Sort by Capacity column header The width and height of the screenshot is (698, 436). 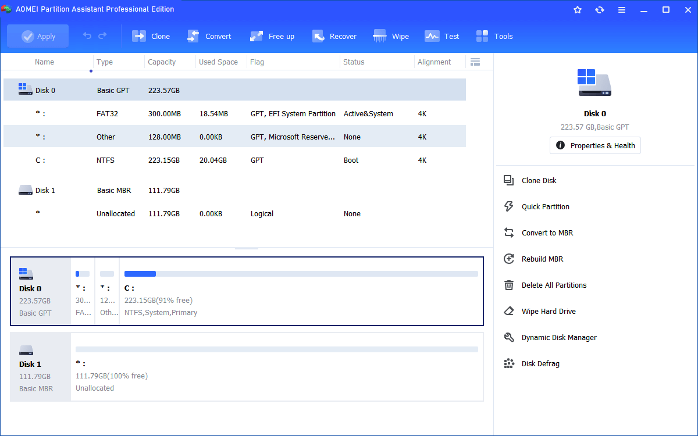[162, 62]
